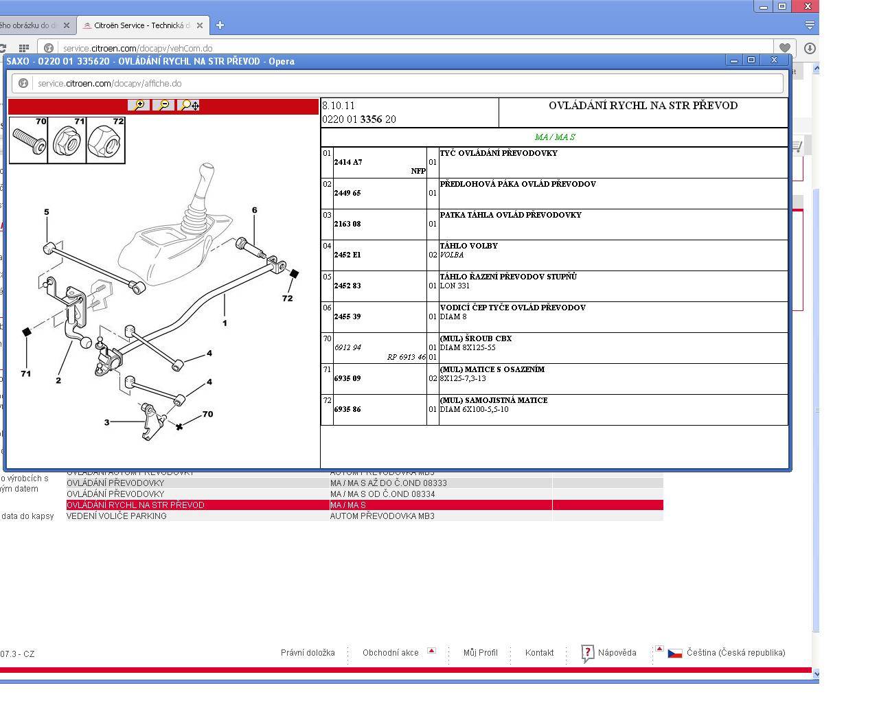Click replacement reference RP 6913 46
This screenshot has width=879, height=703.
tap(407, 358)
